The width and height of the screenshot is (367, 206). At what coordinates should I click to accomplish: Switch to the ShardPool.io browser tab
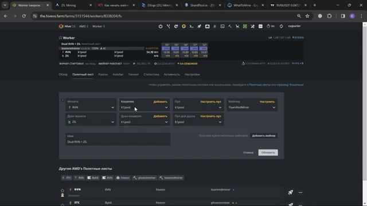(202, 5)
